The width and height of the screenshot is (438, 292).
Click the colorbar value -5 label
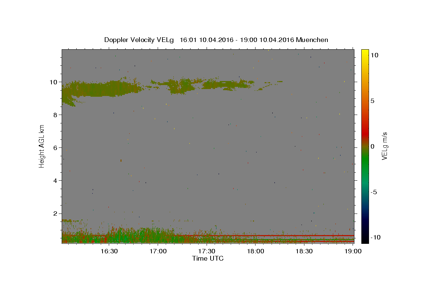point(374,192)
